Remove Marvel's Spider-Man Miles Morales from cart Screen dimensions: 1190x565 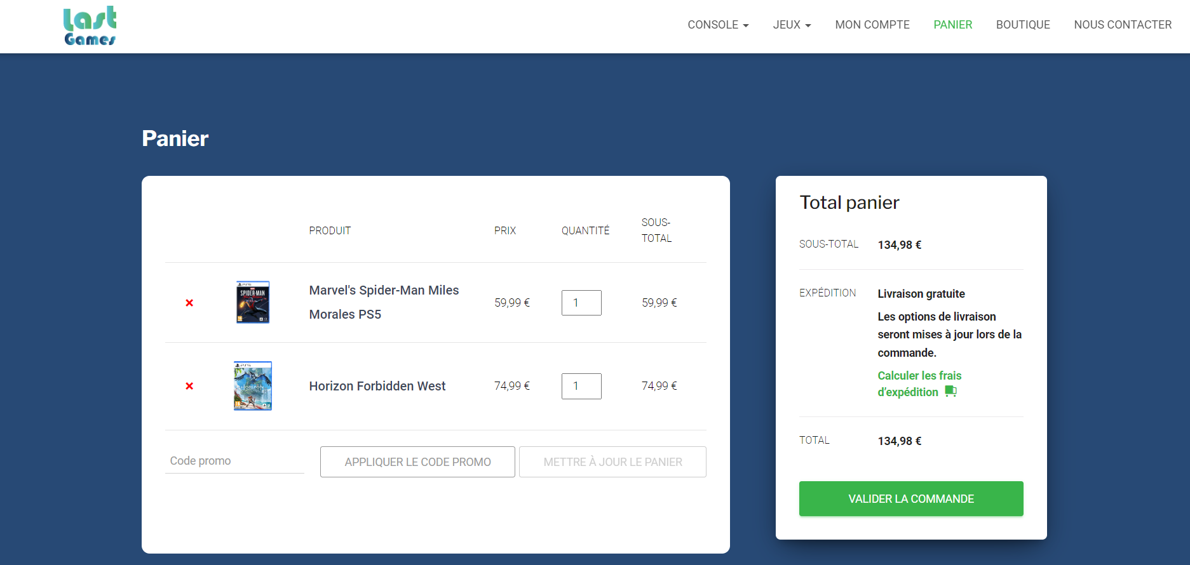click(x=189, y=303)
